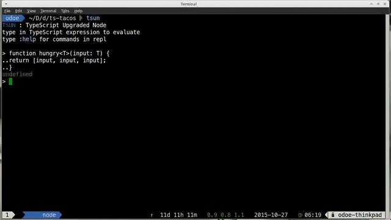Click the 'function hungry<T>' line
Viewport: 391px width, 220px height.
click(56, 53)
